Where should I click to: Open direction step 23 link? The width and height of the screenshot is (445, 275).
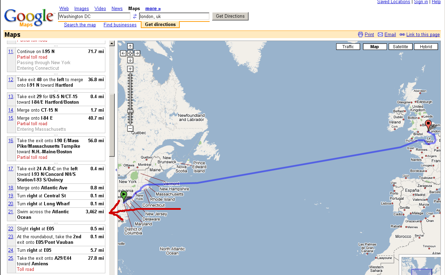point(11,237)
